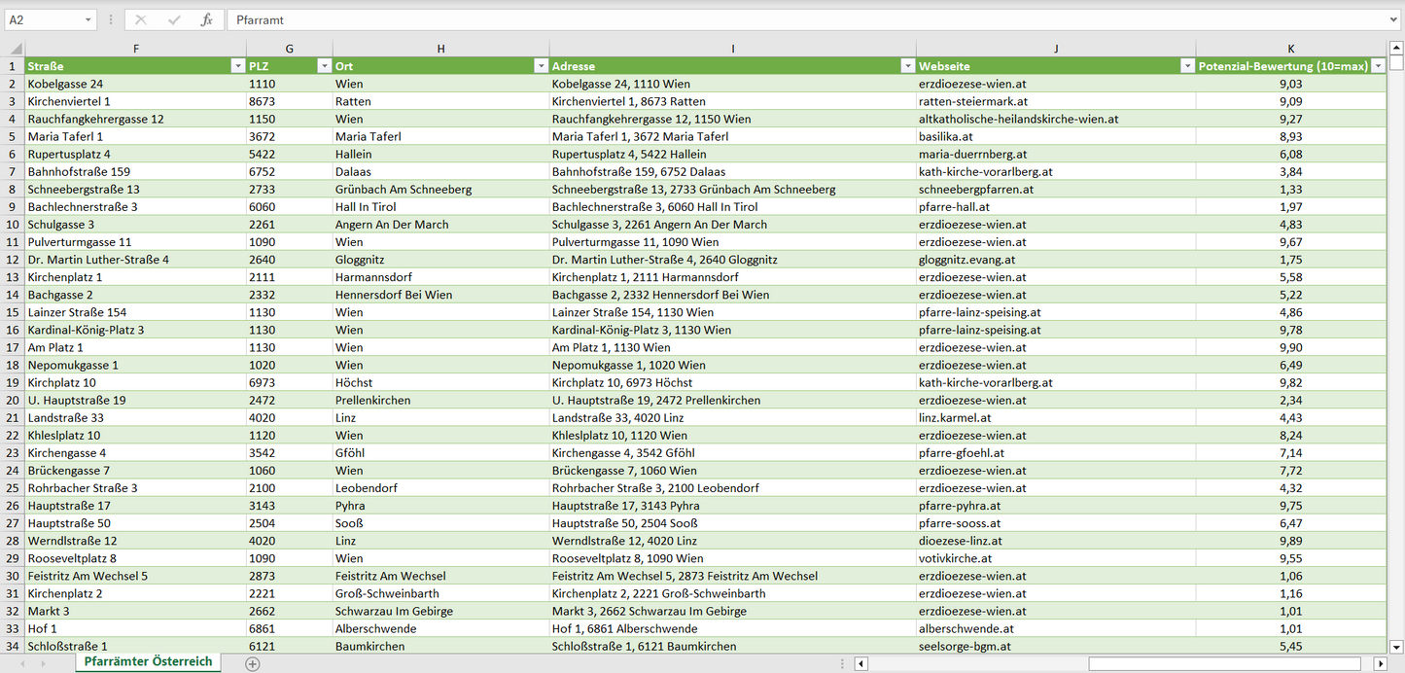Expand the formula bar with the chevron
The image size is (1405, 673).
point(1394,19)
